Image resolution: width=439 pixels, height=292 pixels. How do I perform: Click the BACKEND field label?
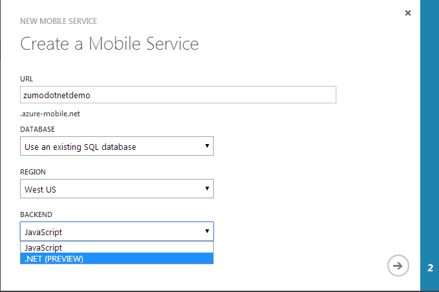[36, 214]
